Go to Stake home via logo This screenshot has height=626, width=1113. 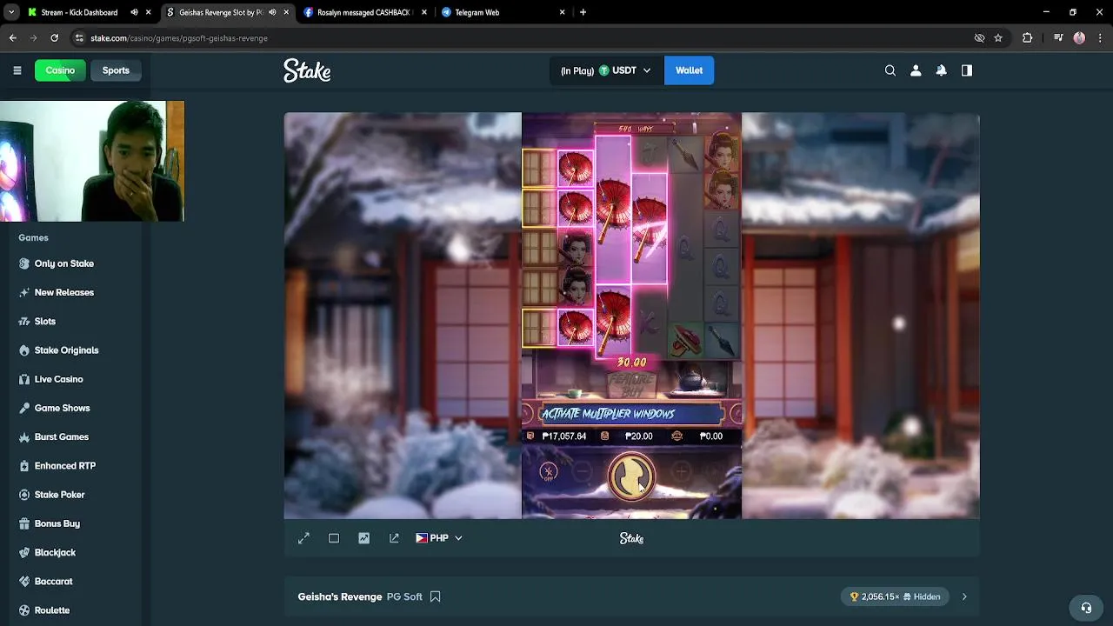click(x=307, y=70)
